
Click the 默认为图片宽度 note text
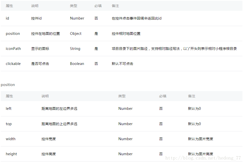pyautogui.click(x=200, y=139)
